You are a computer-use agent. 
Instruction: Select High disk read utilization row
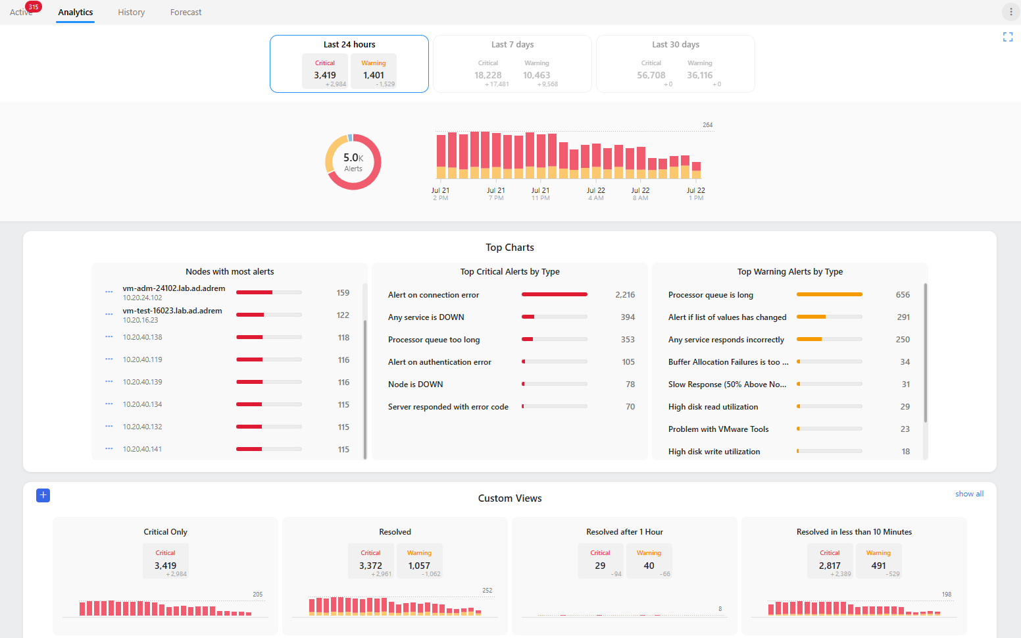[788, 407]
